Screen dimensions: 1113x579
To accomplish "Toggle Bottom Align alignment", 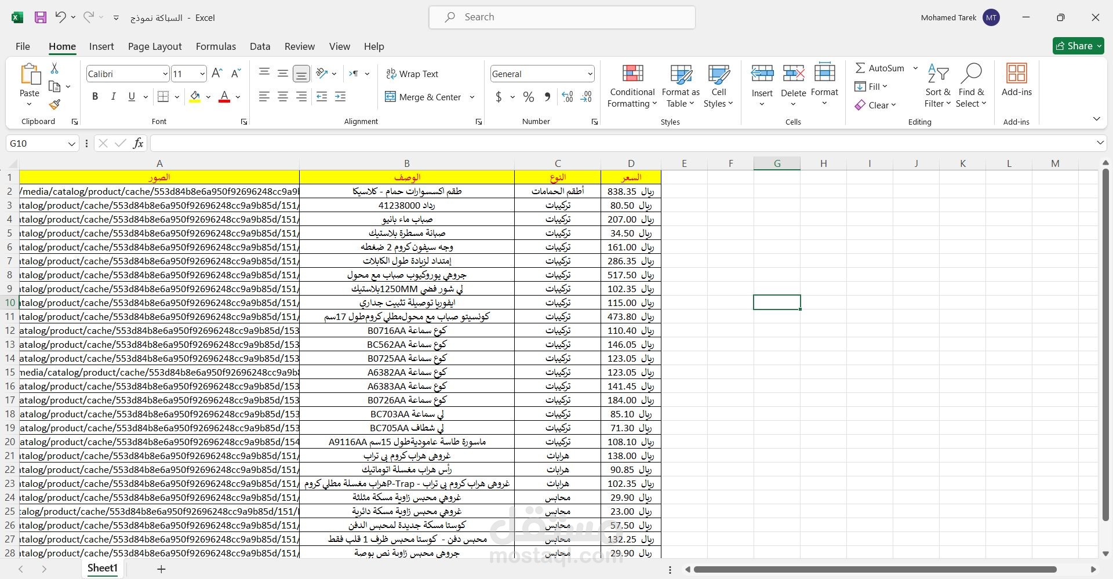I will coord(301,74).
